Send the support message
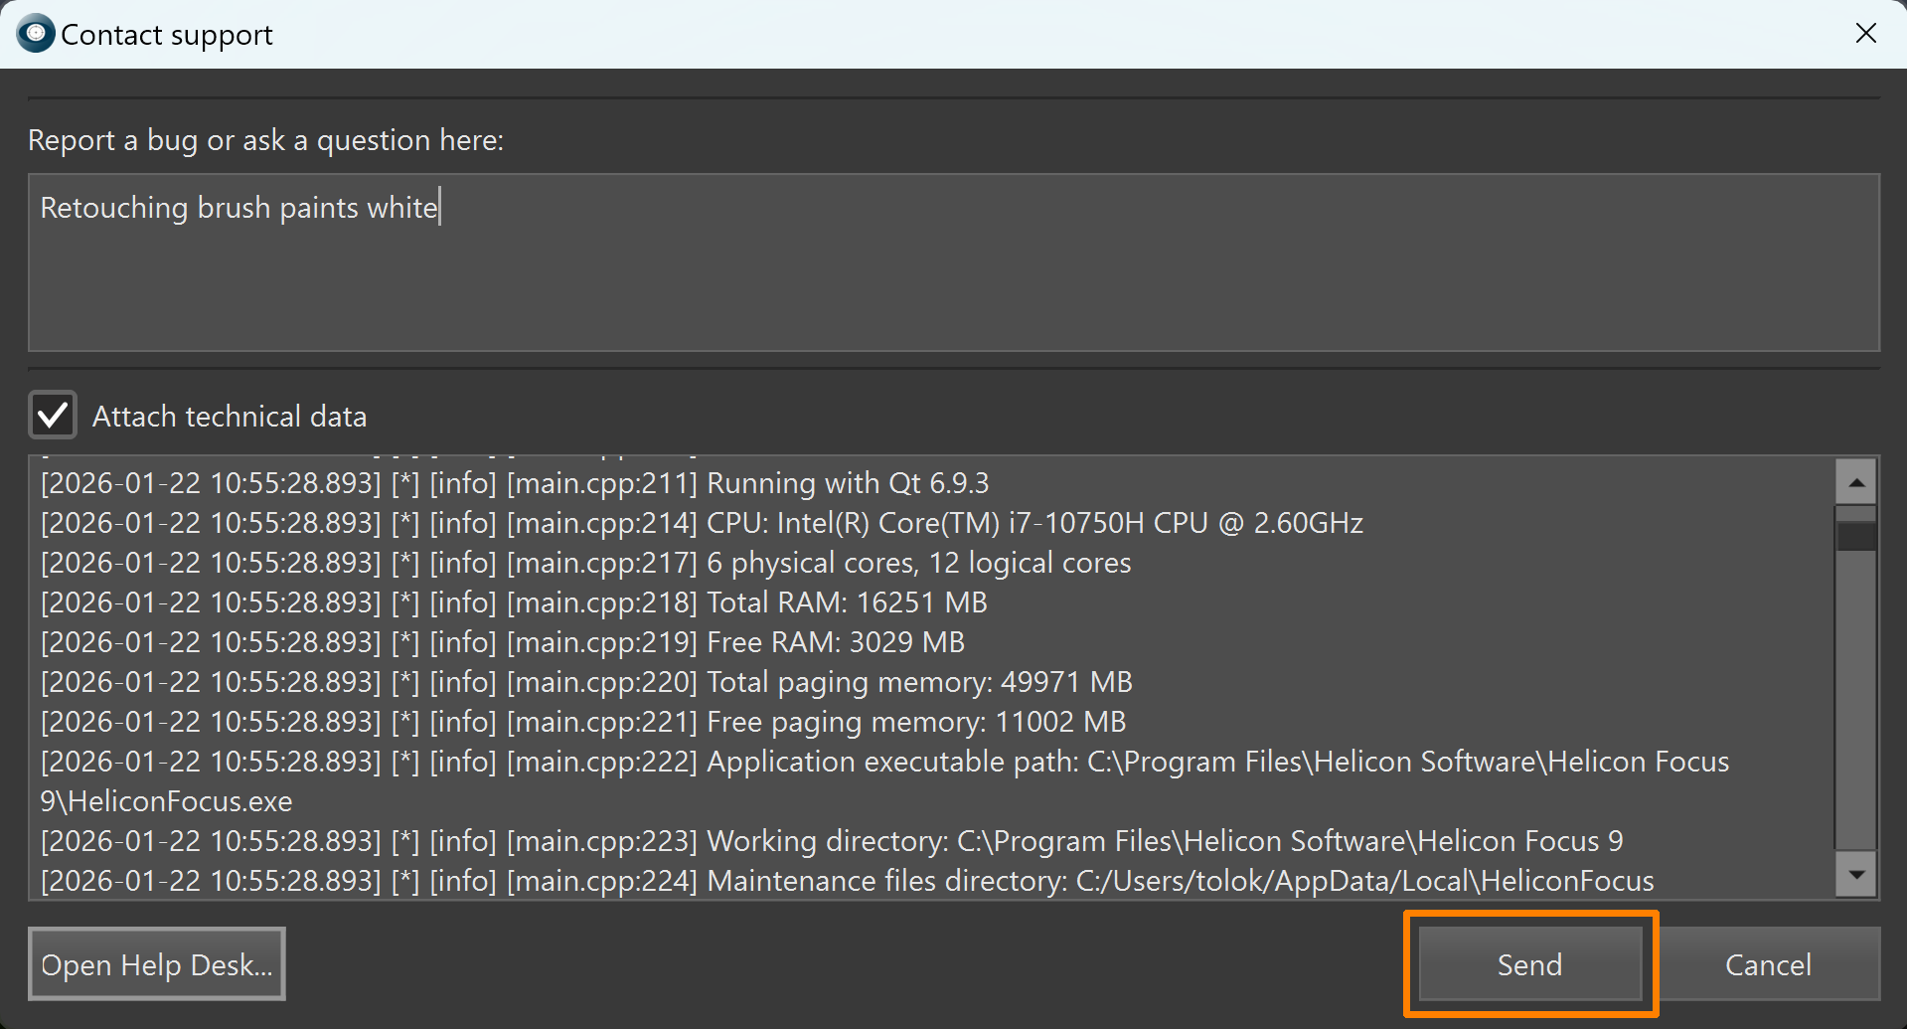This screenshot has width=1907, height=1029. pyautogui.click(x=1529, y=964)
